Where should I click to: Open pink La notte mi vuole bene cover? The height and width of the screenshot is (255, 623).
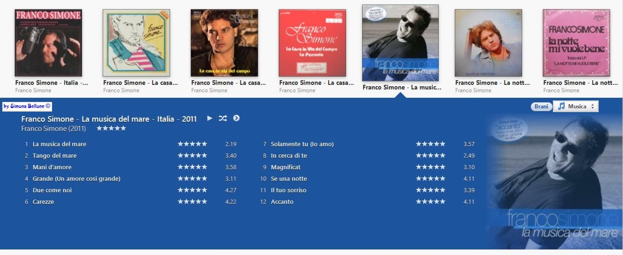point(576,43)
